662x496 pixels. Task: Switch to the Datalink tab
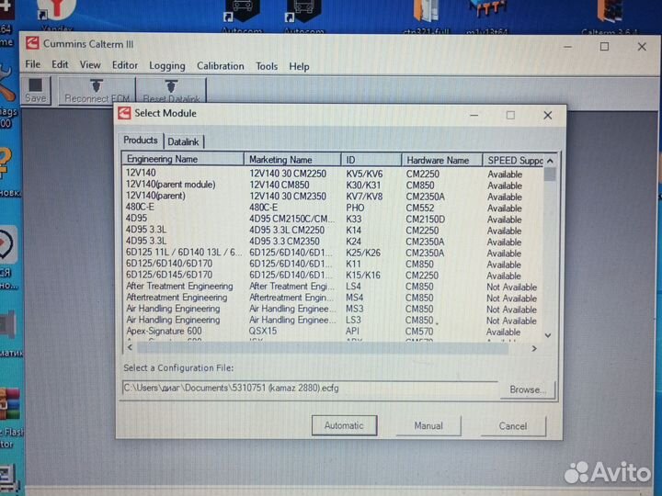tap(183, 141)
